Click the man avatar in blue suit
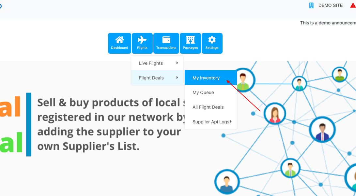This screenshot has width=356, height=196. 322,130
